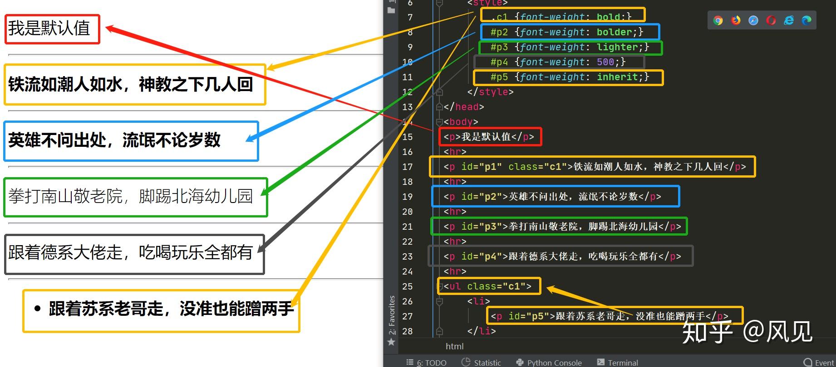Click the p id="p5" code line
836x367 pixels.
pyautogui.click(x=610, y=316)
